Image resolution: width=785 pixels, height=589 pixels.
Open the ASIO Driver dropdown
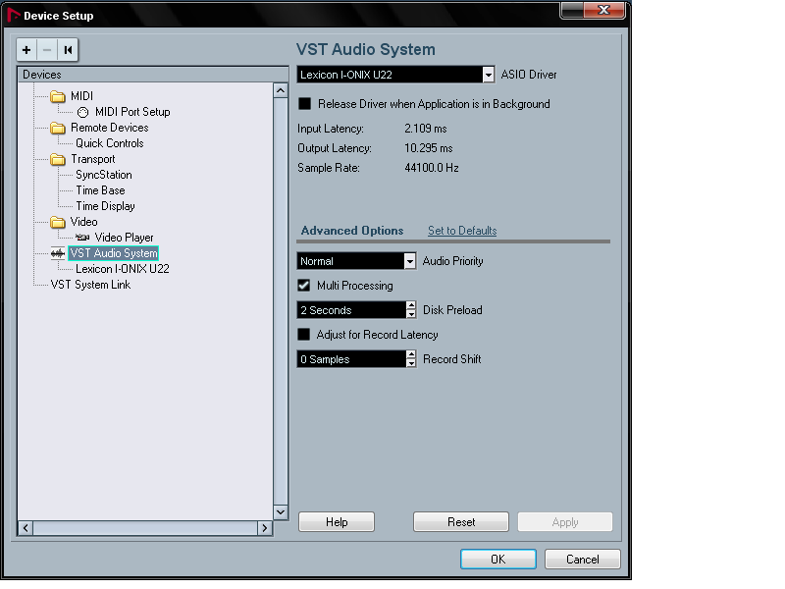click(x=488, y=75)
